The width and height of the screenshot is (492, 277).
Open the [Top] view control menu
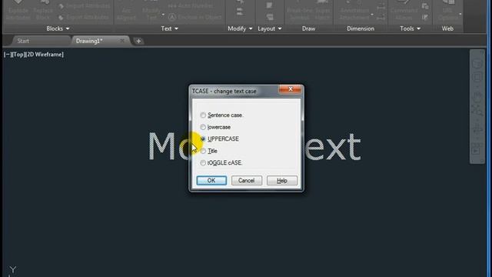click(x=18, y=55)
